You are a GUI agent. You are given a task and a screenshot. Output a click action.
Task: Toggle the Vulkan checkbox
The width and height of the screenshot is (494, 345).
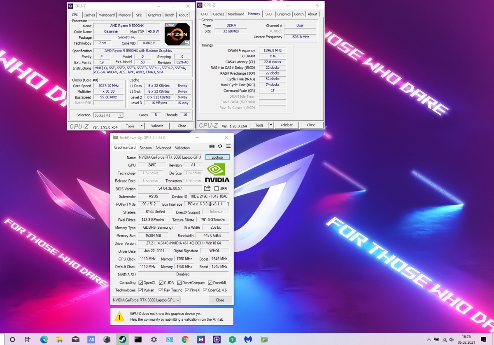(x=141, y=290)
